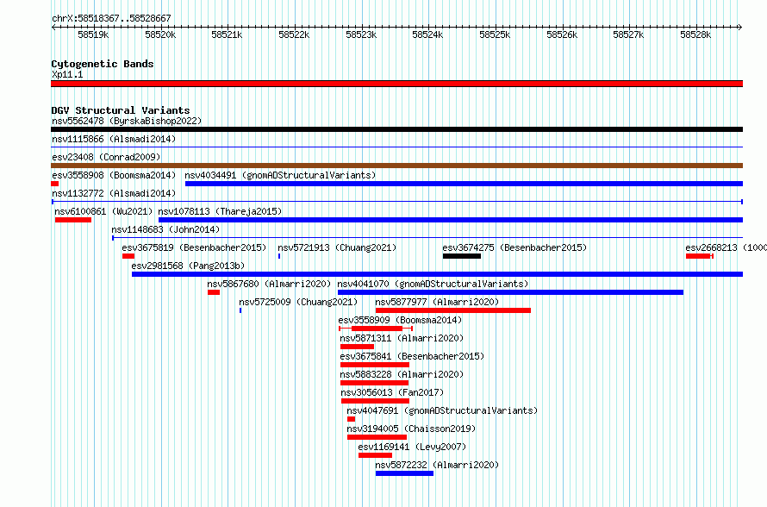This screenshot has width=767, height=507.
Task: Select the red nsv6100861 variant bar
Action: 73,220
